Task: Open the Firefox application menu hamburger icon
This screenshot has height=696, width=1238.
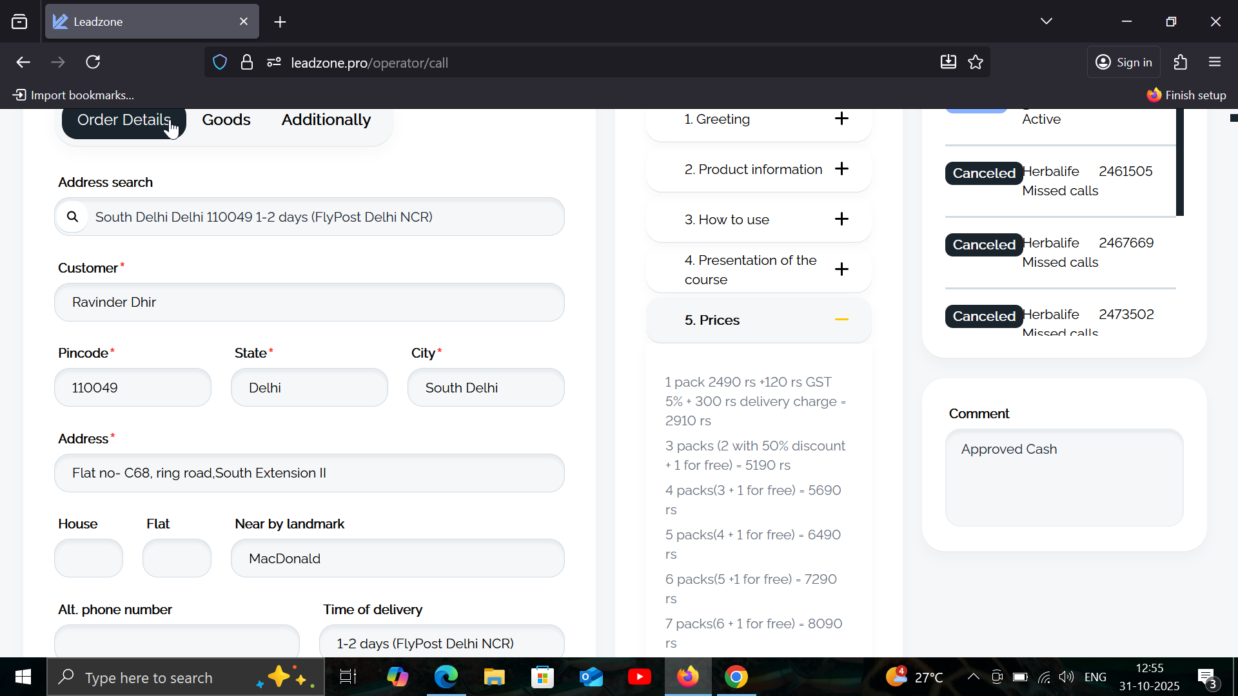Action: tap(1215, 63)
